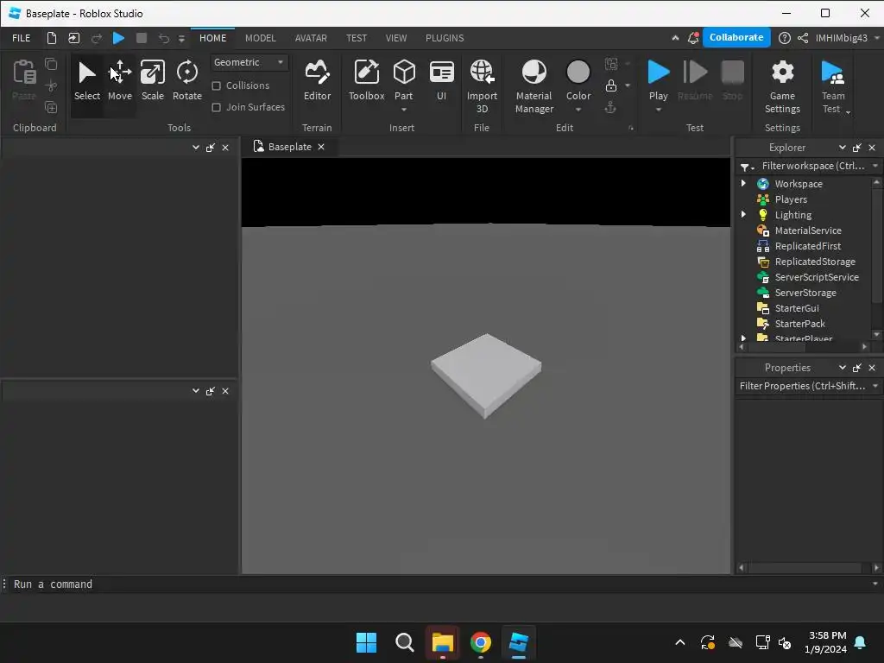The height and width of the screenshot is (663, 884).
Task: Expand the StarterPlayer tree node
Action: [x=743, y=338]
